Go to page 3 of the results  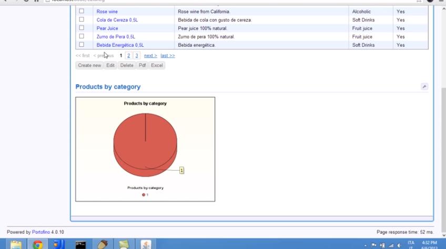137,56
